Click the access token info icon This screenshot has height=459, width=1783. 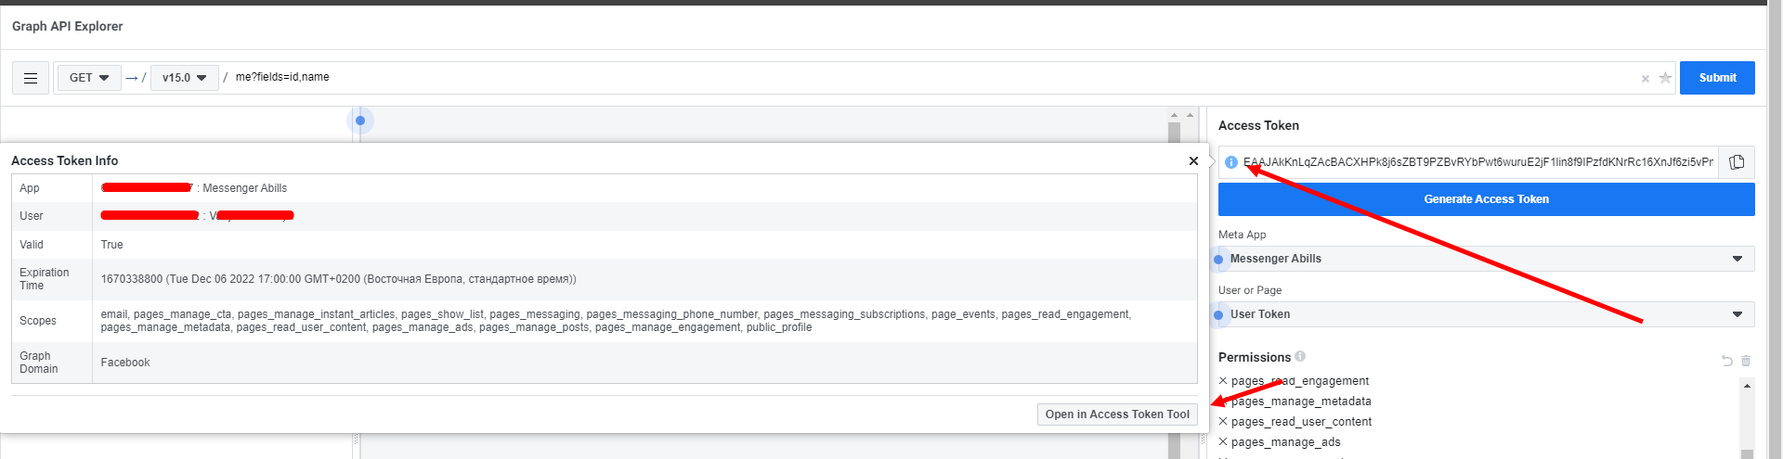1230,162
